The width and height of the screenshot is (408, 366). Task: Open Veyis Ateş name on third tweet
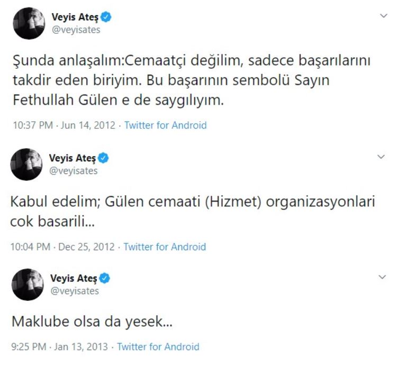[74, 278]
